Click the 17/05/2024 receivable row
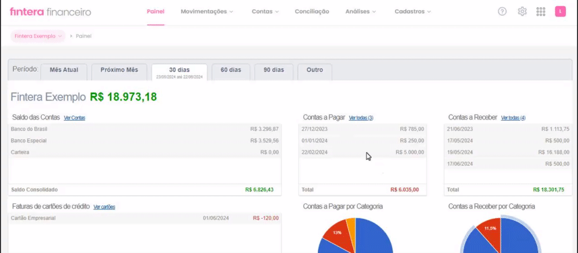Image resolution: width=578 pixels, height=253 pixels. click(x=508, y=141)
